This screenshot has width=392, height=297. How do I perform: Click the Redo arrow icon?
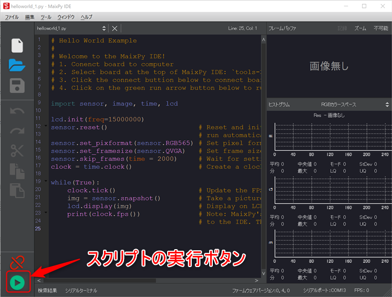point(17,130)
